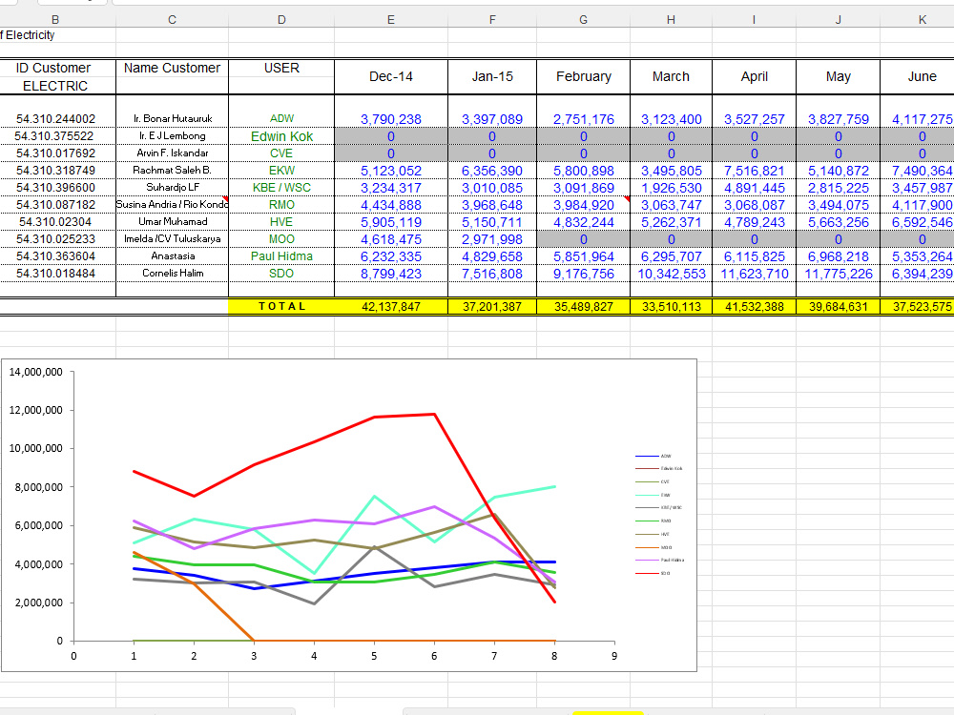Screen dimensions: 954x715
Task: Click the February header cell
Action: 583,76
